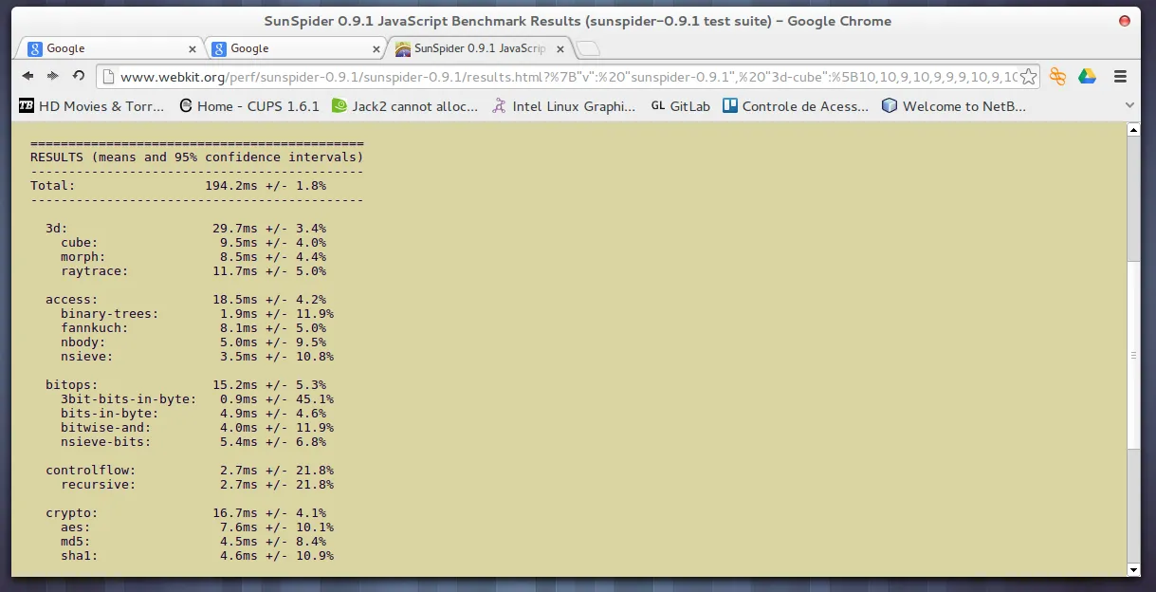Open the HD Movies & Torr... bookmark
This screenshot has width=1156, height=592.
(x=92, y=106)
